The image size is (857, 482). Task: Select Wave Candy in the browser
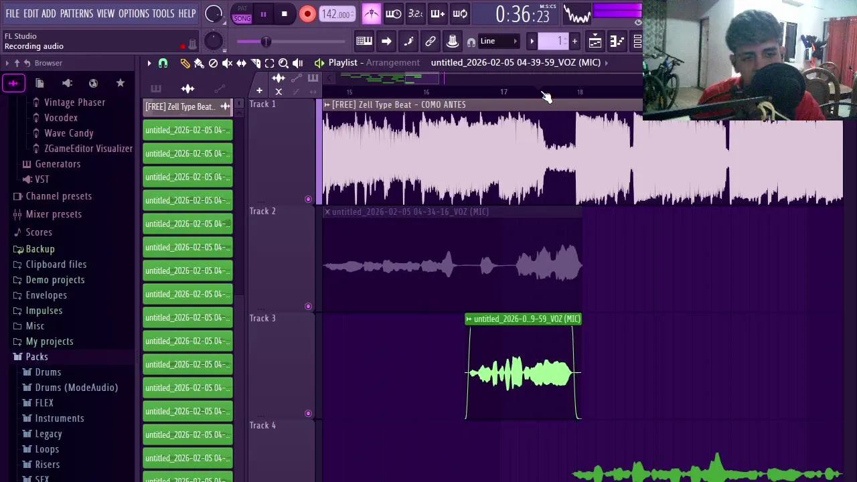pos(68,133)
